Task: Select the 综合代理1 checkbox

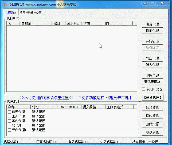Action: click(x=10, y=130)
